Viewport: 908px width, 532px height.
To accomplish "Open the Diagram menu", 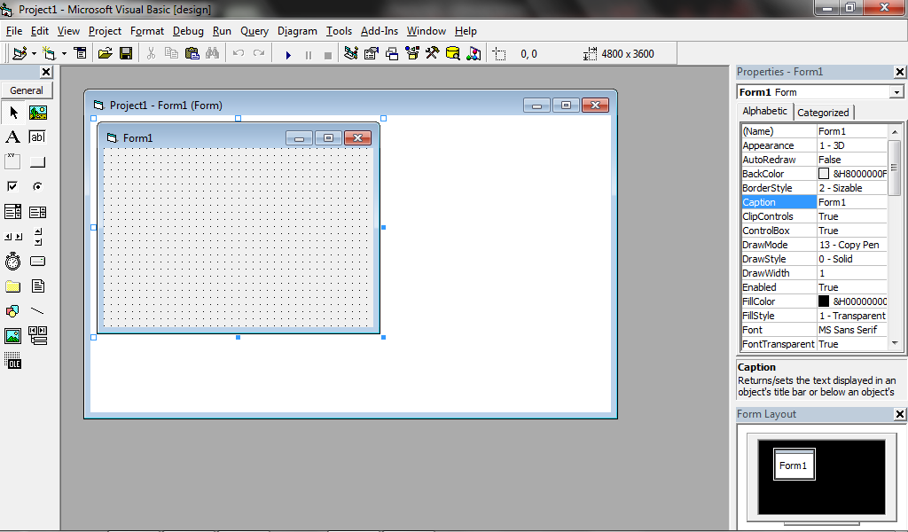I will (297, 31).
